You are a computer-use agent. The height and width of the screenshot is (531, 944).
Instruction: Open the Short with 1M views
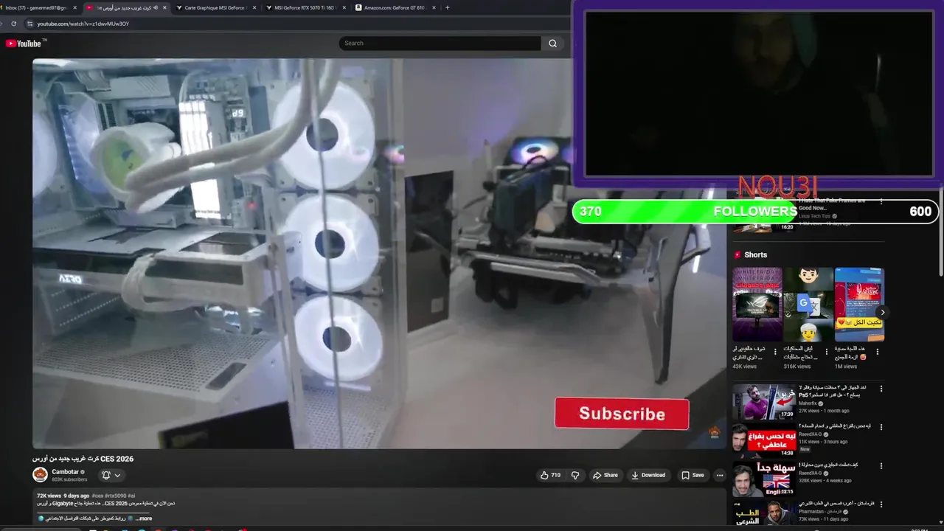pos(859,305)
